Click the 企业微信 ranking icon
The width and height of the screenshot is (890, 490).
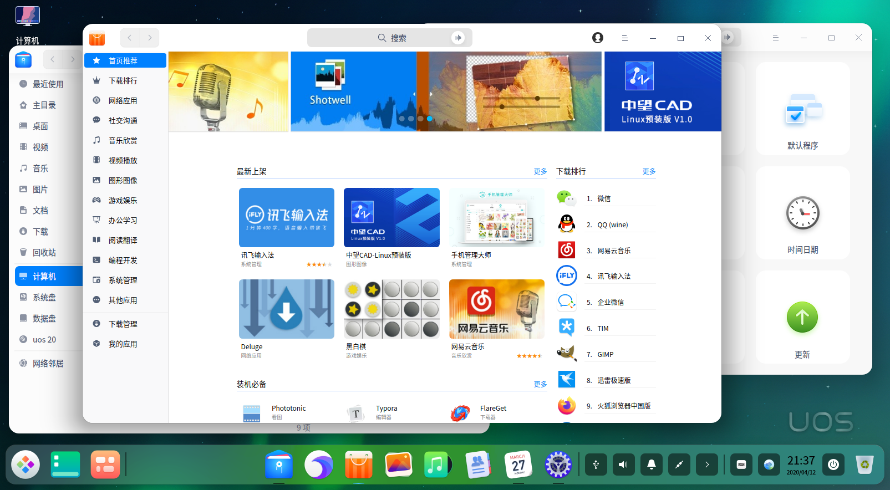click(x=566, y=302)
